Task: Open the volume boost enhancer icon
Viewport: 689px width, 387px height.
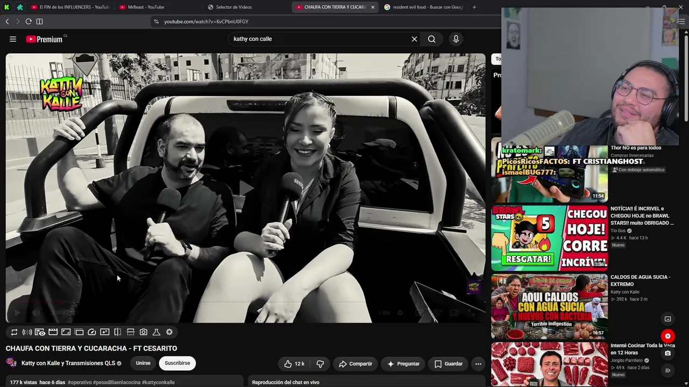Action: [x=27, y=332]
